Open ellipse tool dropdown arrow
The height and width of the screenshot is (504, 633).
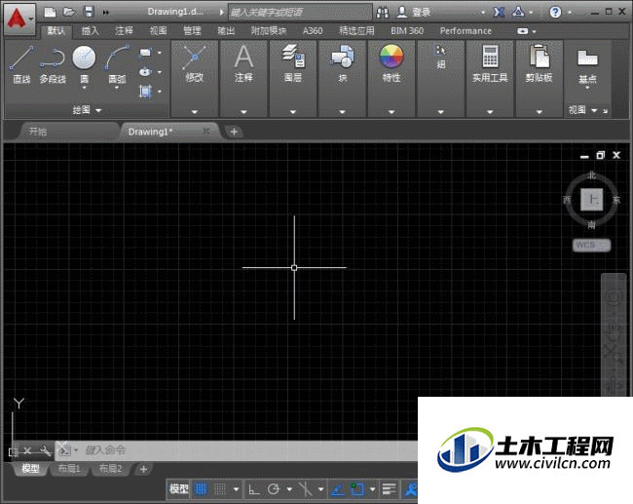[160, 72]
